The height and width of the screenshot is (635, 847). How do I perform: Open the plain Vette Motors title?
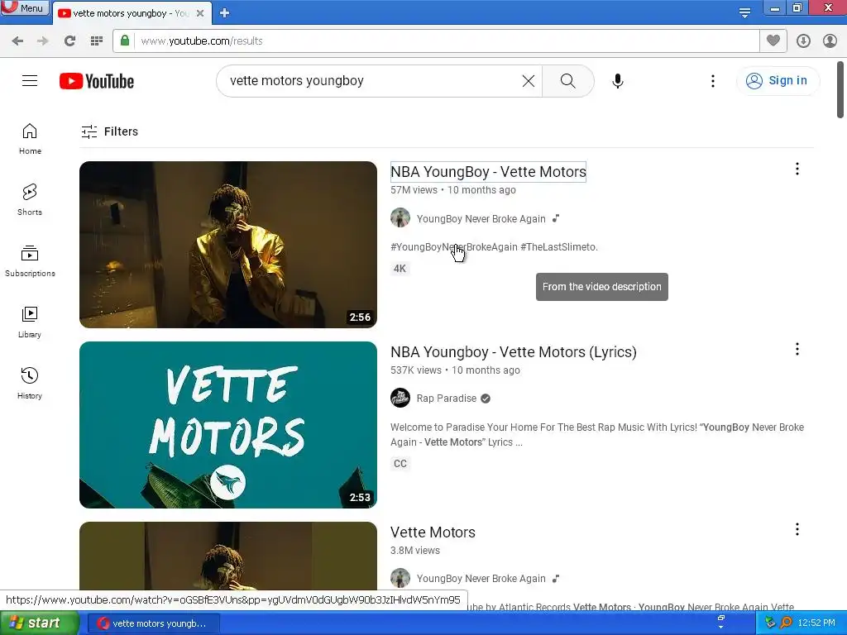(x=433, y=532)
